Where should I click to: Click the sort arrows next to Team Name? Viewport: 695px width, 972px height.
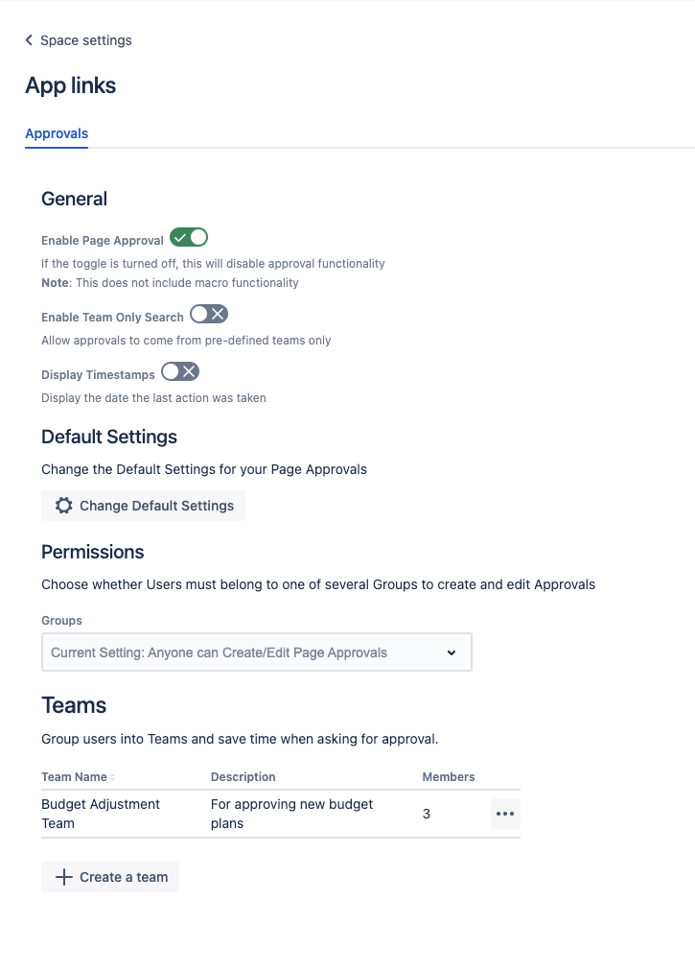click(112, 777)
